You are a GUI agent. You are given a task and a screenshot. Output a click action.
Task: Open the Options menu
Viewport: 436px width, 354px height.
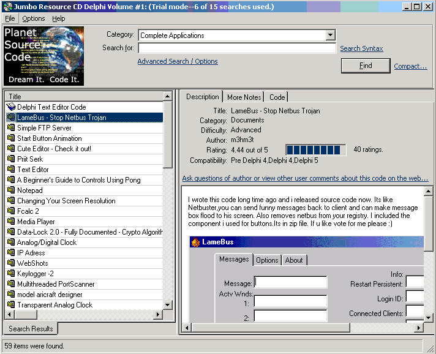[x=34, y=18]
